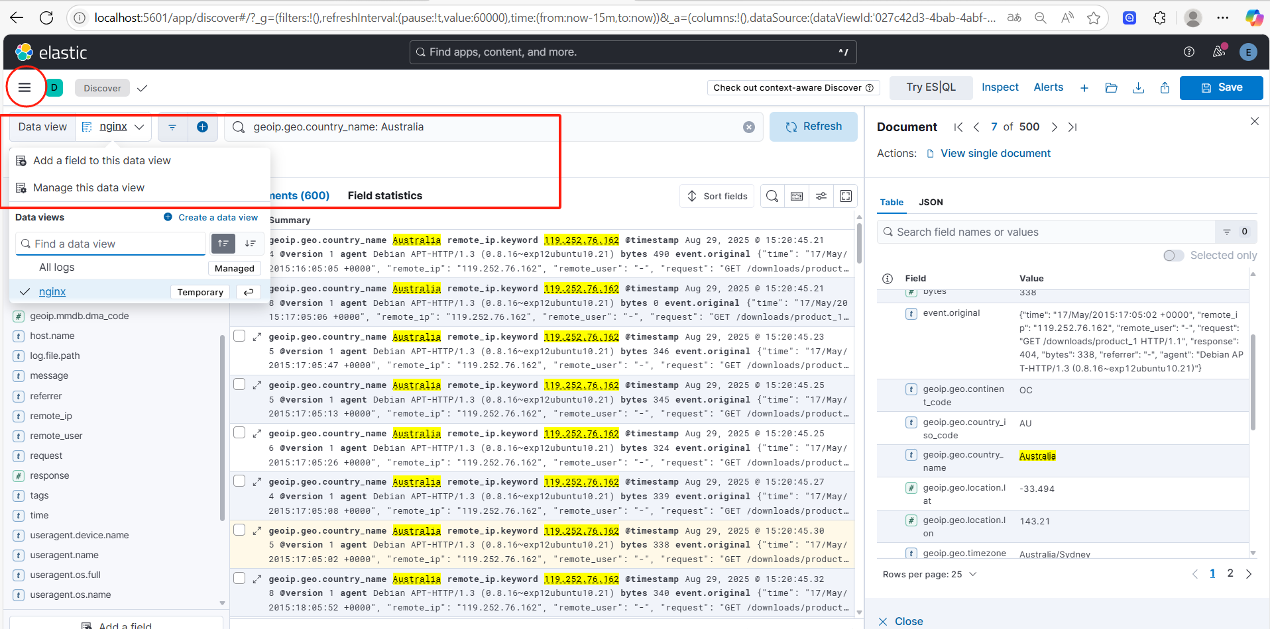Click Try ES|QL button
The image size is (1270, 629).
pyautogui.click(x=931, y=87)
